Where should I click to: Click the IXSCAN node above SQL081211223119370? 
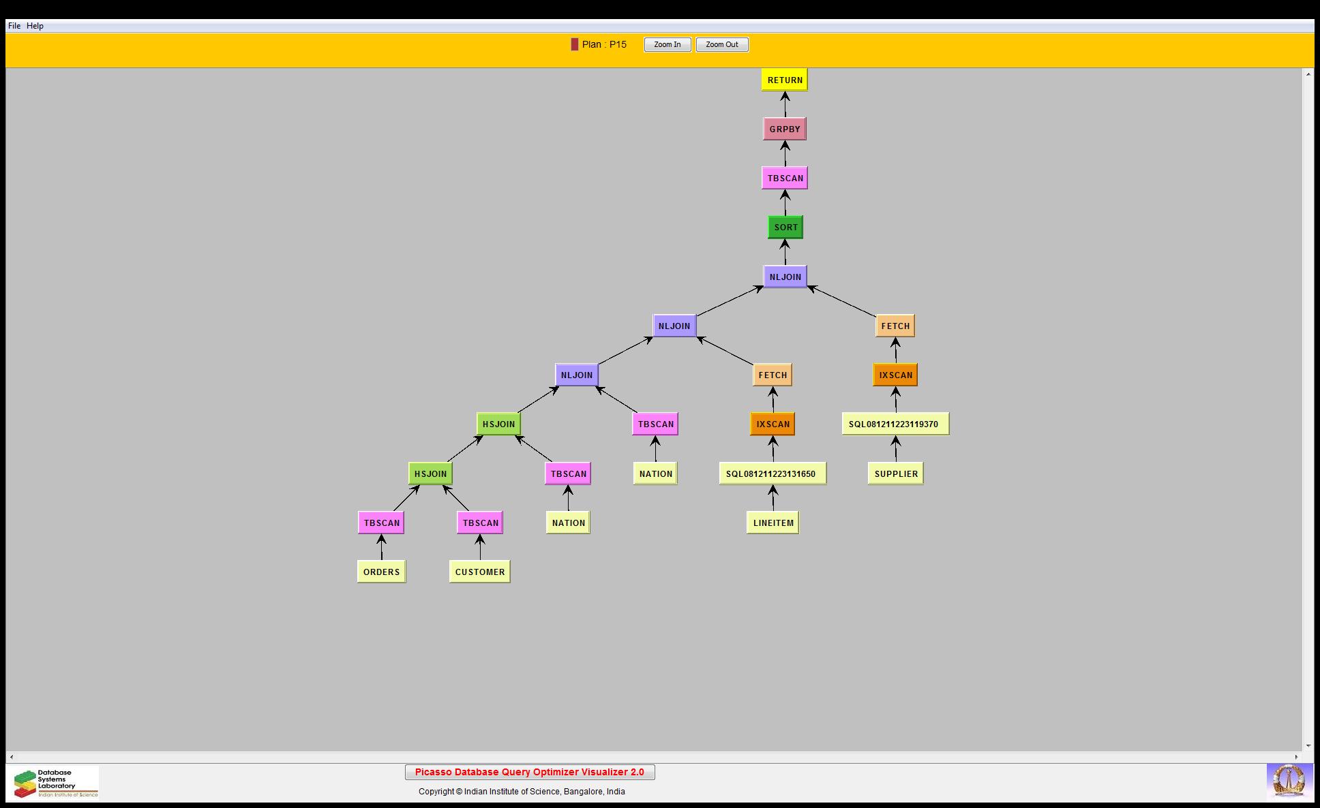[895, 375]
